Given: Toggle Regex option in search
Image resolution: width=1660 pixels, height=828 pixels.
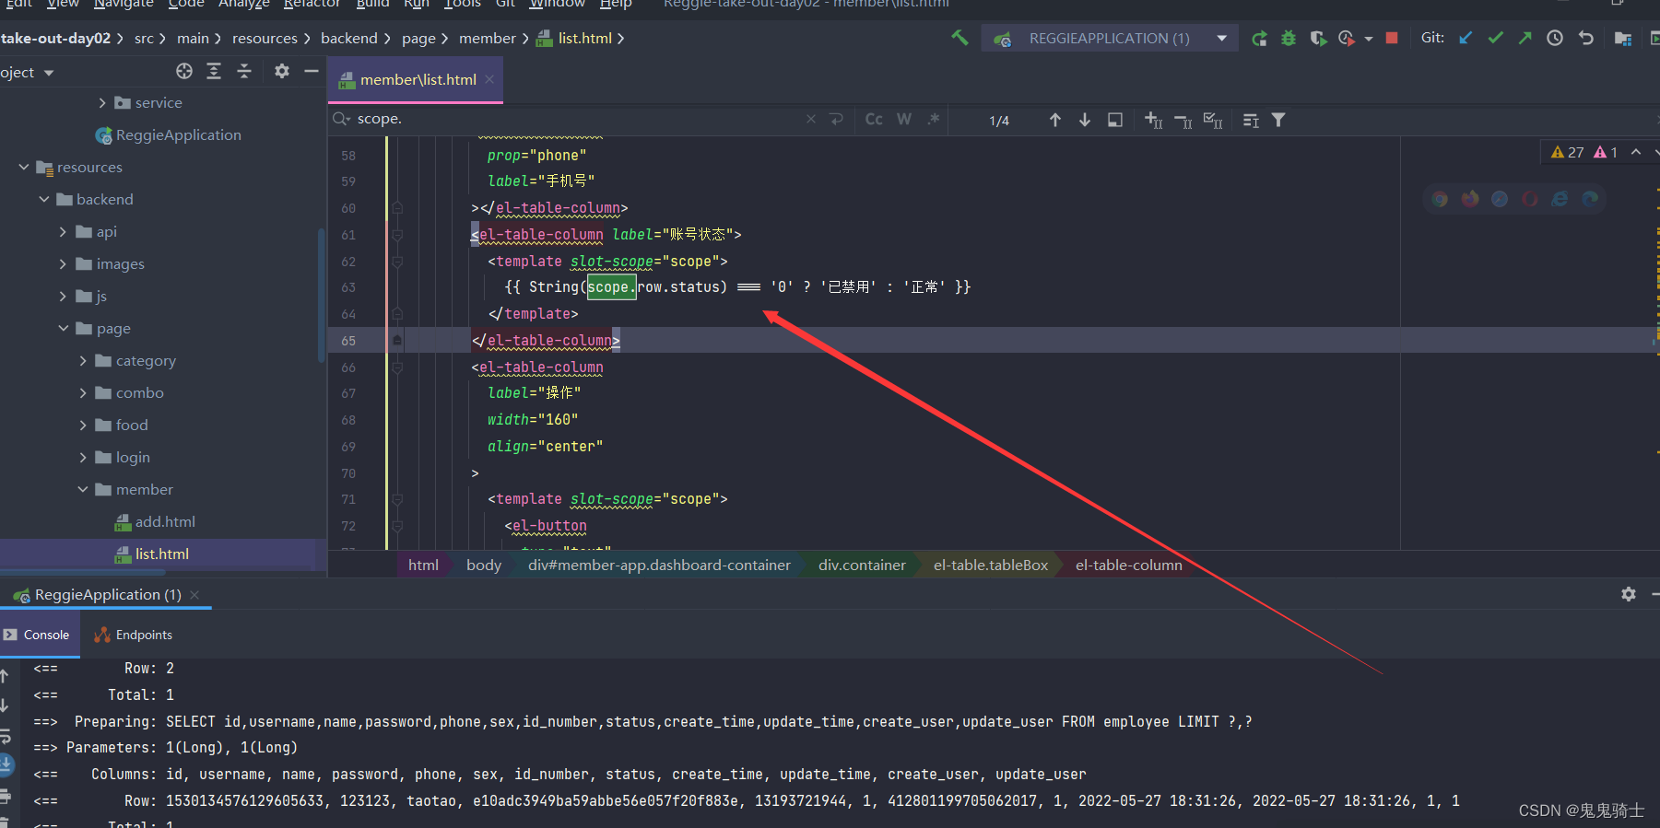Looking at the screenshot, I should click(934, 119).
